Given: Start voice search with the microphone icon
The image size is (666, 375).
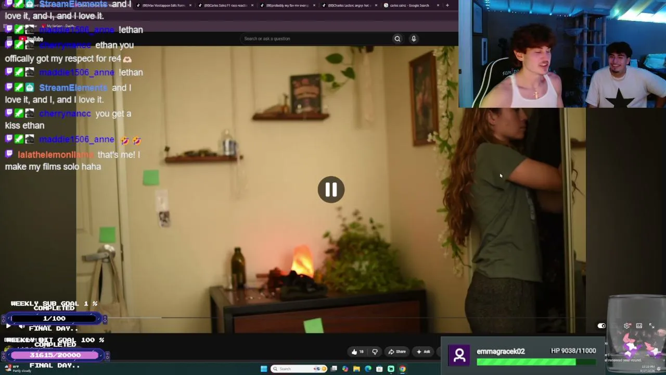Looking at the screenshot, I should point(414,39).
